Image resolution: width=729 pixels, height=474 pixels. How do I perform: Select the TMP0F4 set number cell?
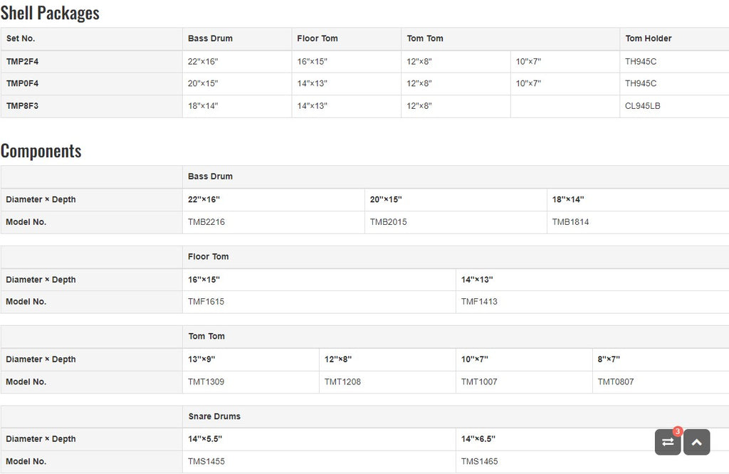coord(92,84)
